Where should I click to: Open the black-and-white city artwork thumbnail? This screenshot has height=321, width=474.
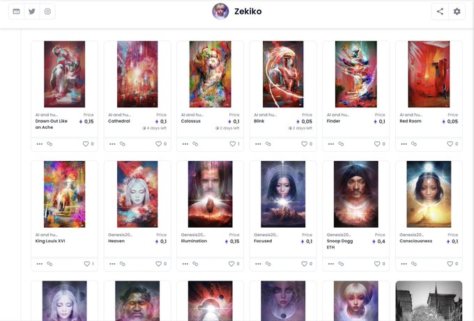[429, 301]
